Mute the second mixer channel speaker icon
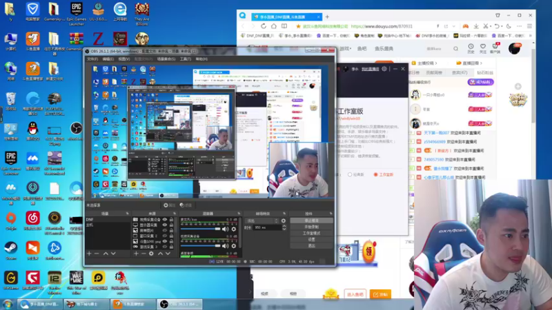The height and width of the screenshot is (310, 552). tap(226, 246)
